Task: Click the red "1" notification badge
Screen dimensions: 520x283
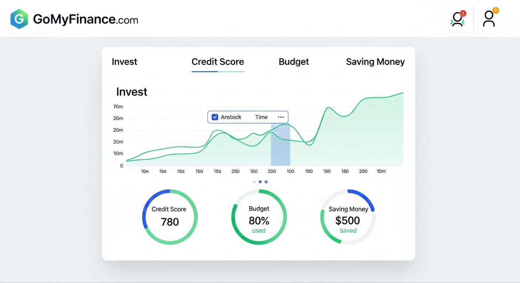Action: [463, 13]
